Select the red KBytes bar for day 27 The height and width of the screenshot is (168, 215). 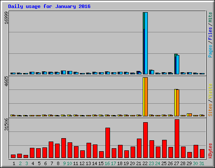click(177, 139)
